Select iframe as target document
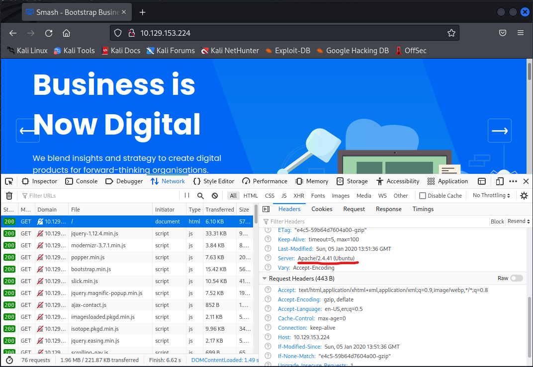The height and width of the screenshot is (367, 533). pyautogui.click(x=482, y=181)
